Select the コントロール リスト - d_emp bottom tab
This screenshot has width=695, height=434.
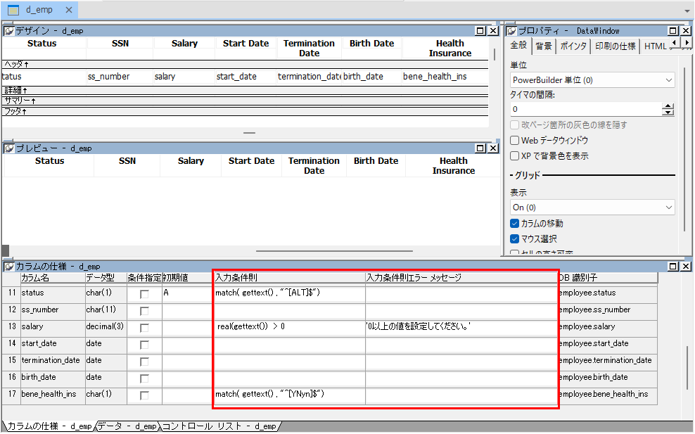click(219, 426)
